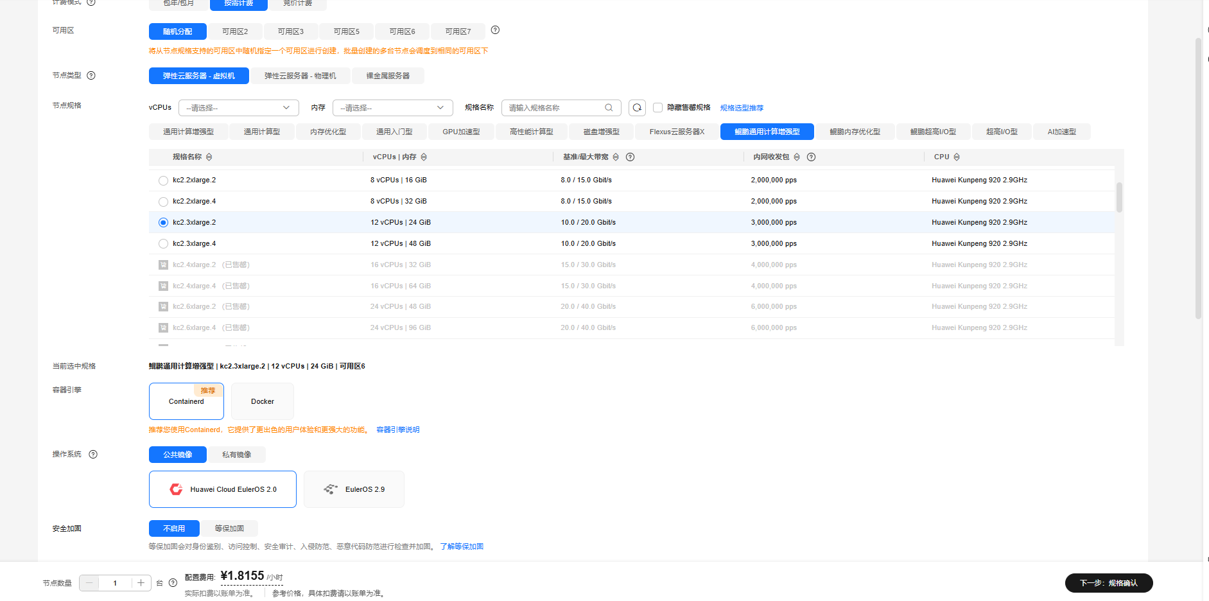1209x601 pixels.
Task: Choose Containerd container engine
Action: click(186, 401)
